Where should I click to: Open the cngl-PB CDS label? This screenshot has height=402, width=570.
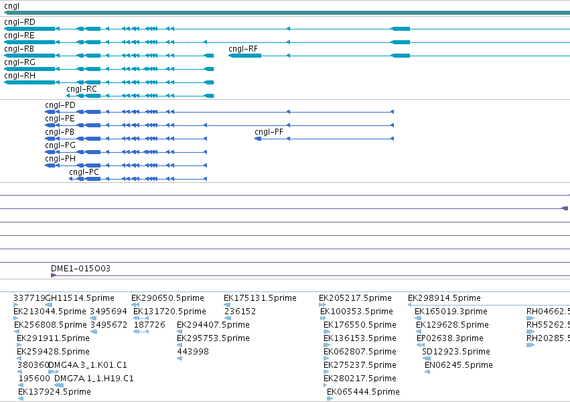pos(60,132)
